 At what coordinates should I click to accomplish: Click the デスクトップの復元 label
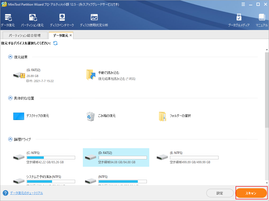point(38,116)
